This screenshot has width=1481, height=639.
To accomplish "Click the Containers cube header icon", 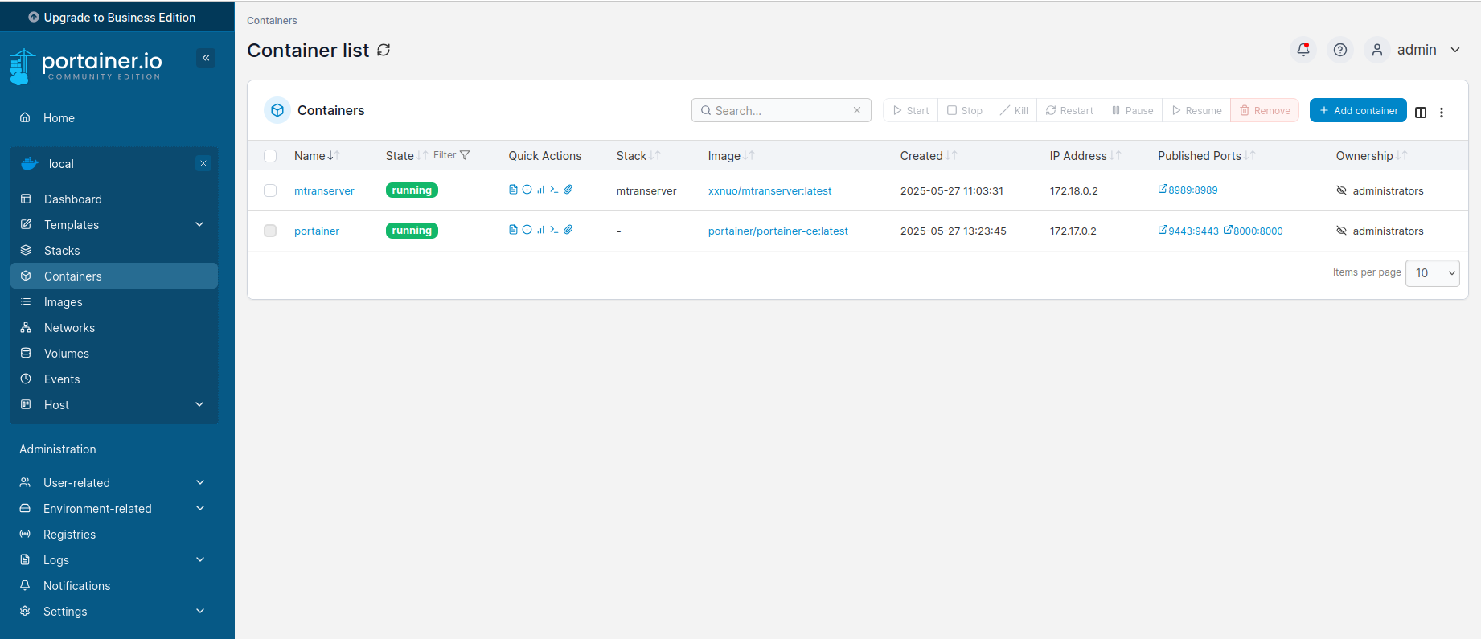I will [277, 110].
